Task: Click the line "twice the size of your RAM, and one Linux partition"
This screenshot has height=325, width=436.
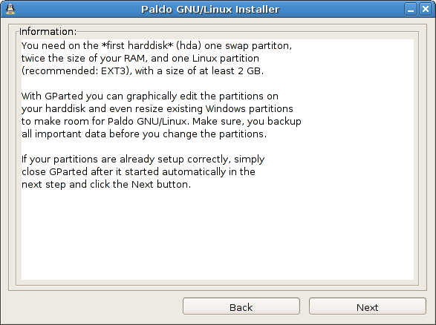Action: (140, 59)
